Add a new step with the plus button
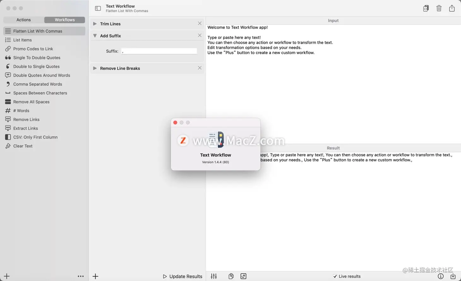 click(x=95, y=276)
